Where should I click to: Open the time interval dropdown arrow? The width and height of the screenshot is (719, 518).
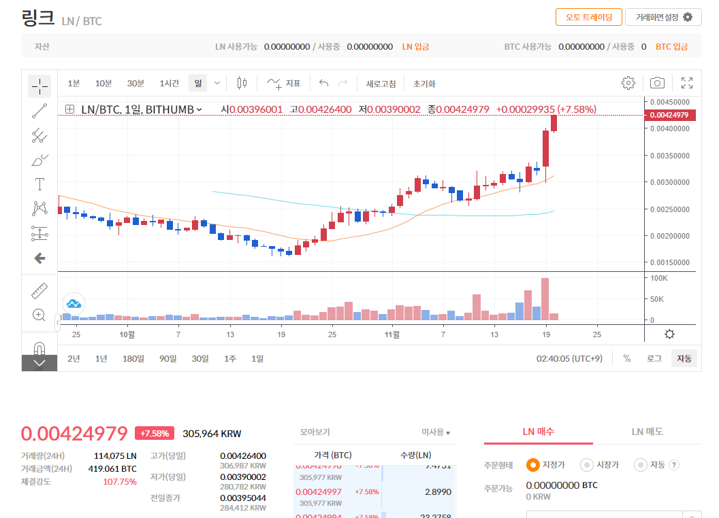pos(217,84)
